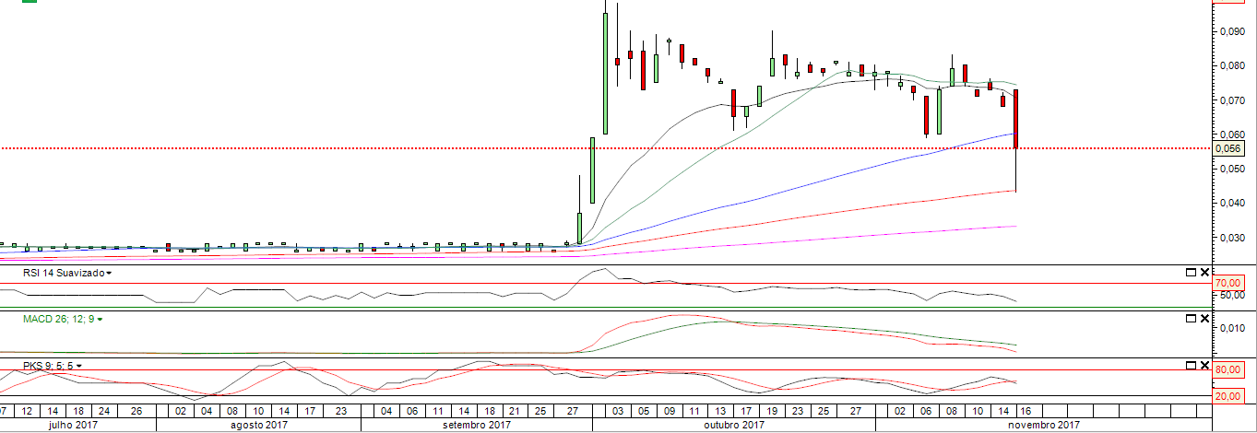Click date 19 on the time axis
The height and width of the screenshot is (433, 1257).
[771, 411]
